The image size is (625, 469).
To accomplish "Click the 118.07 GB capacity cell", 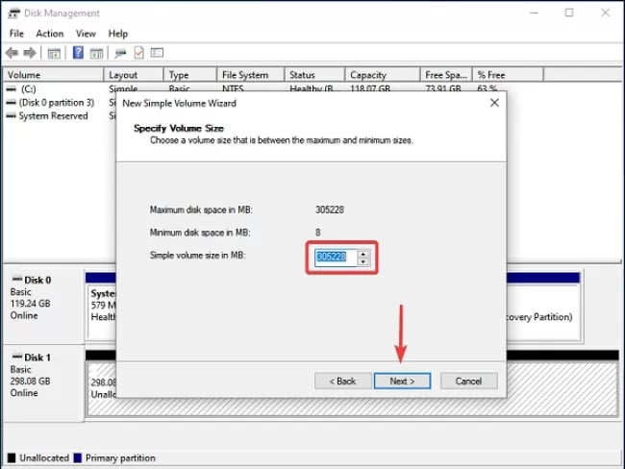I will click(370, 88).
